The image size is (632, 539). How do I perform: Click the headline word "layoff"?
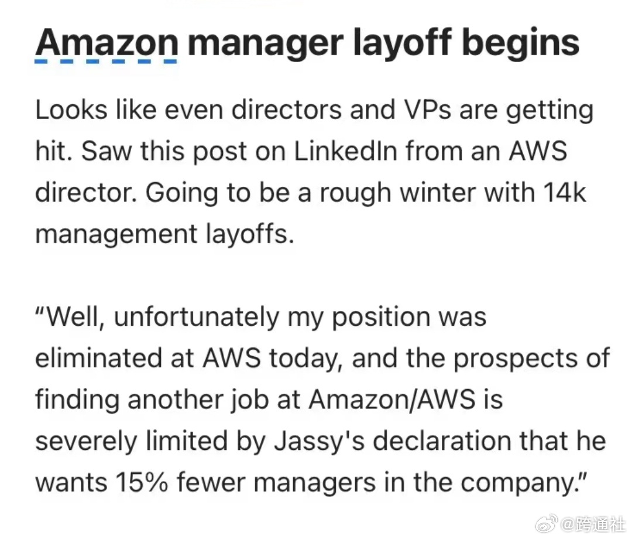point(402,43)
